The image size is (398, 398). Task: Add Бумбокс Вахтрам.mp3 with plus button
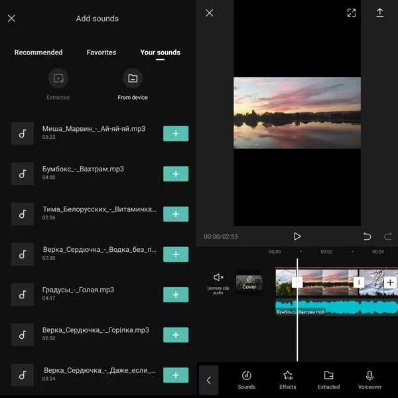176,173
